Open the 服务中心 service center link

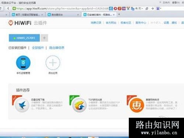point(141,23)
